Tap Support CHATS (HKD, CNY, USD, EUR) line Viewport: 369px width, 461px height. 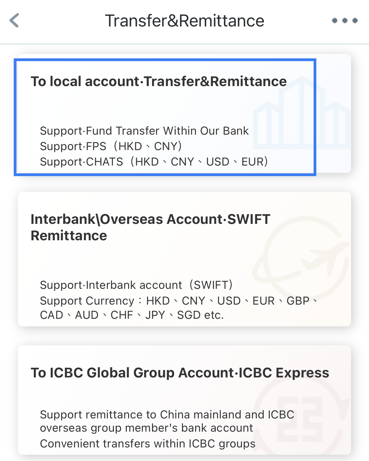click(154, 161)
